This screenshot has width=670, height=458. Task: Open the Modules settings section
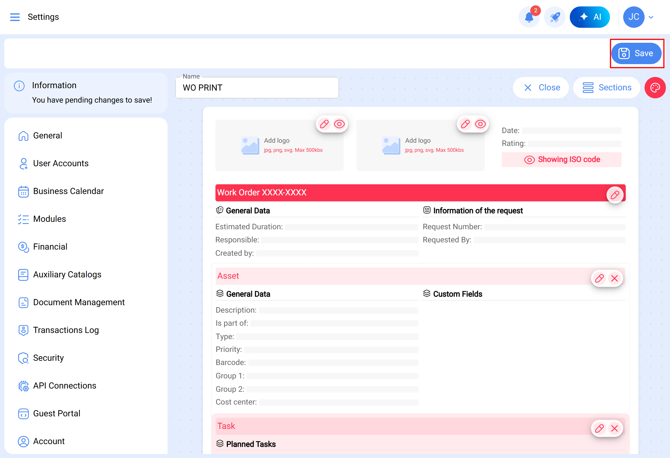click(x=49, y=219)
